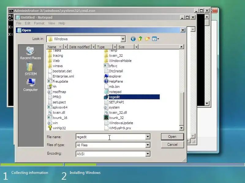Open Size column dropdown arrow
This screenshot has width=245, height=183.
pos(136,47)
